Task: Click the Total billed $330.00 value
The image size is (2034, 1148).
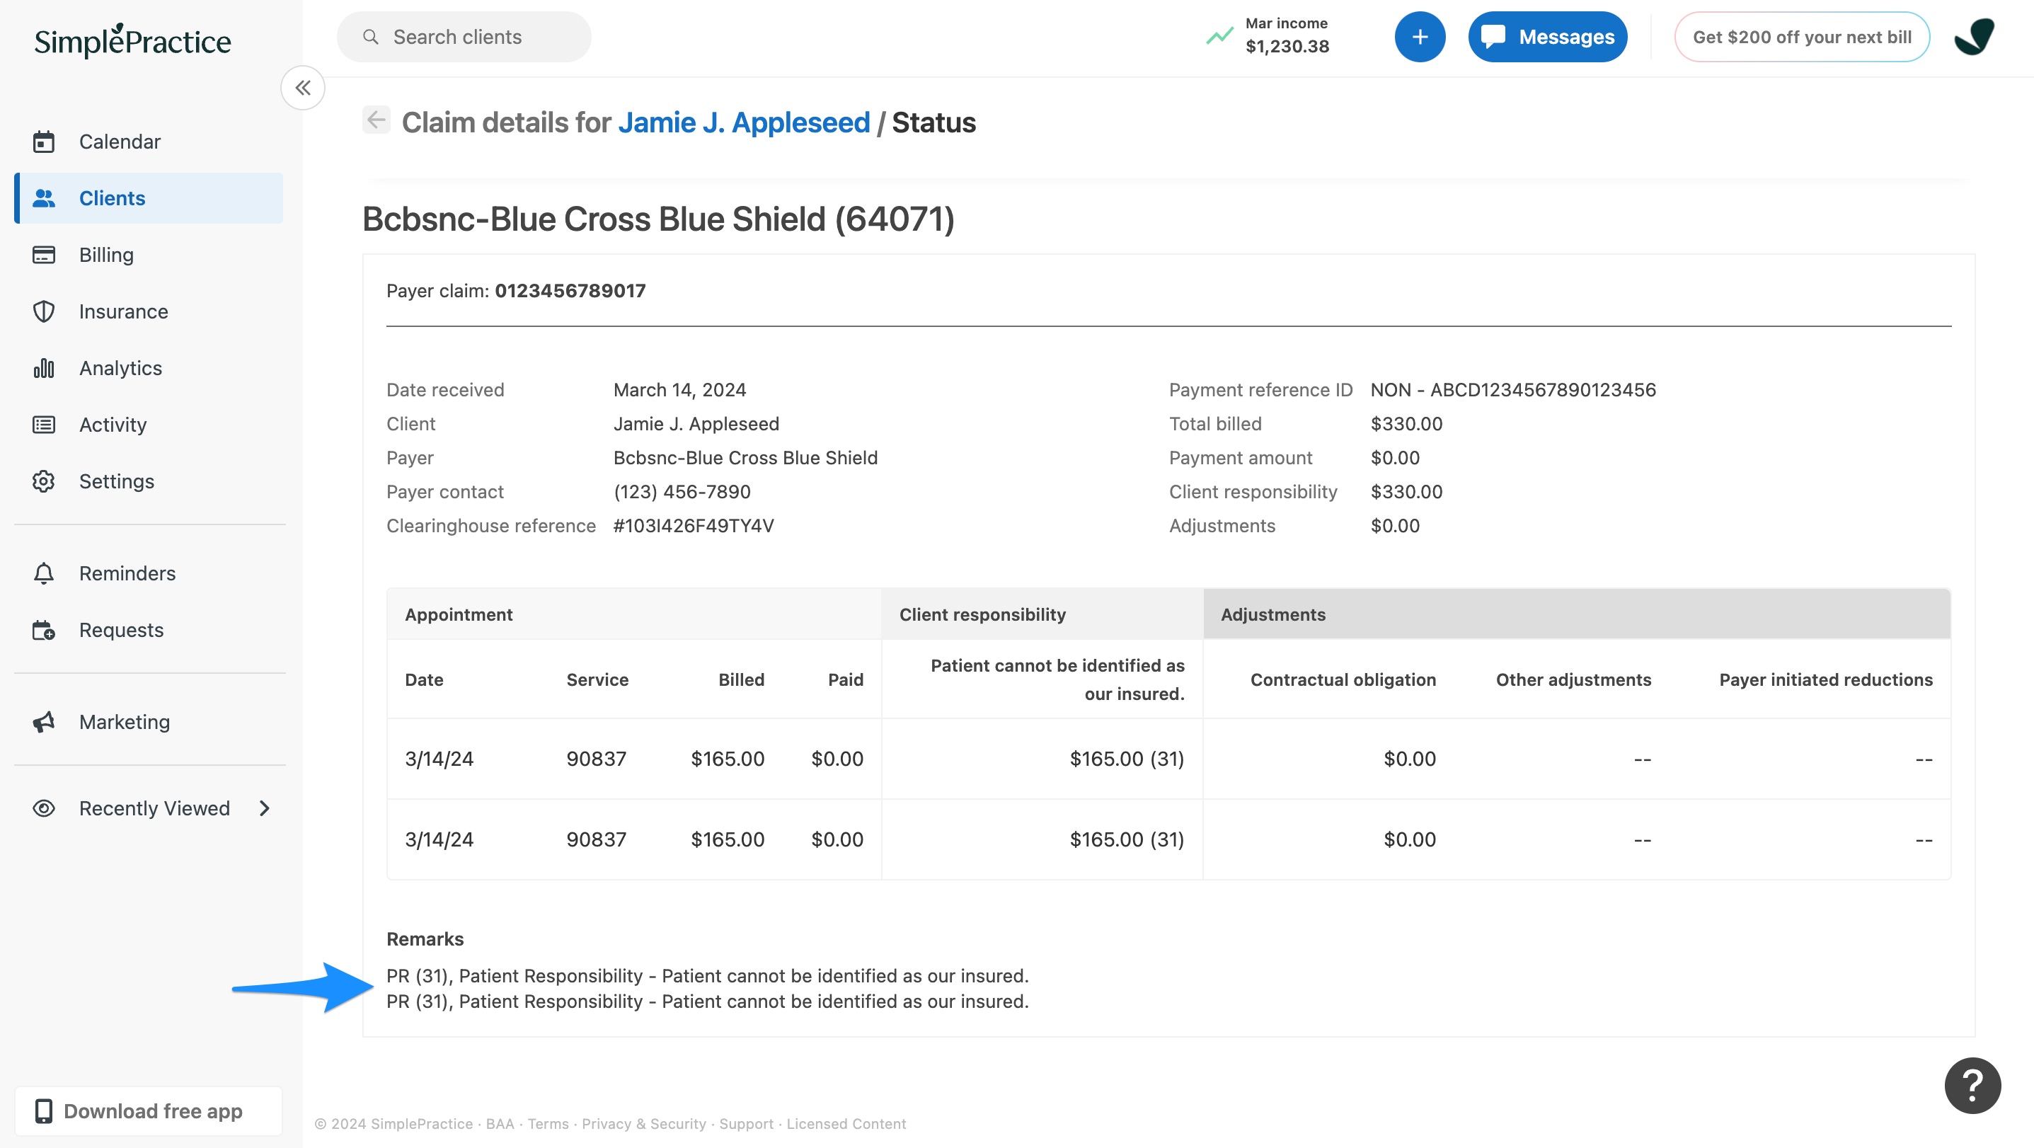Action: point(1406,424)
